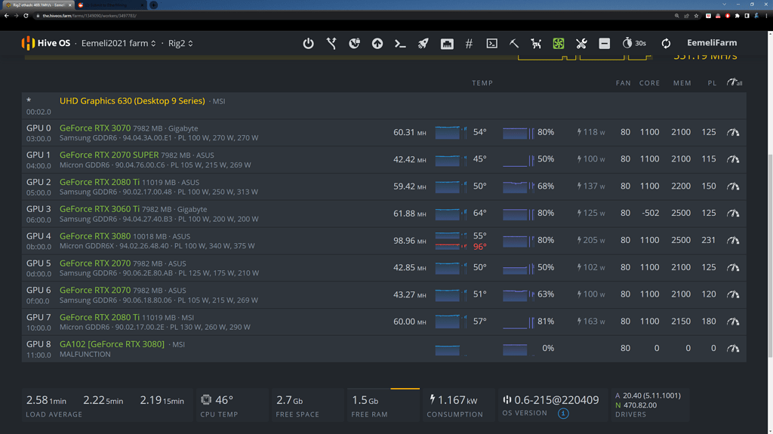Image resolution: width=773 pixels, height=434 pixels.
Task: Toggle the green fan AutoFan icon
Action: 558,44
